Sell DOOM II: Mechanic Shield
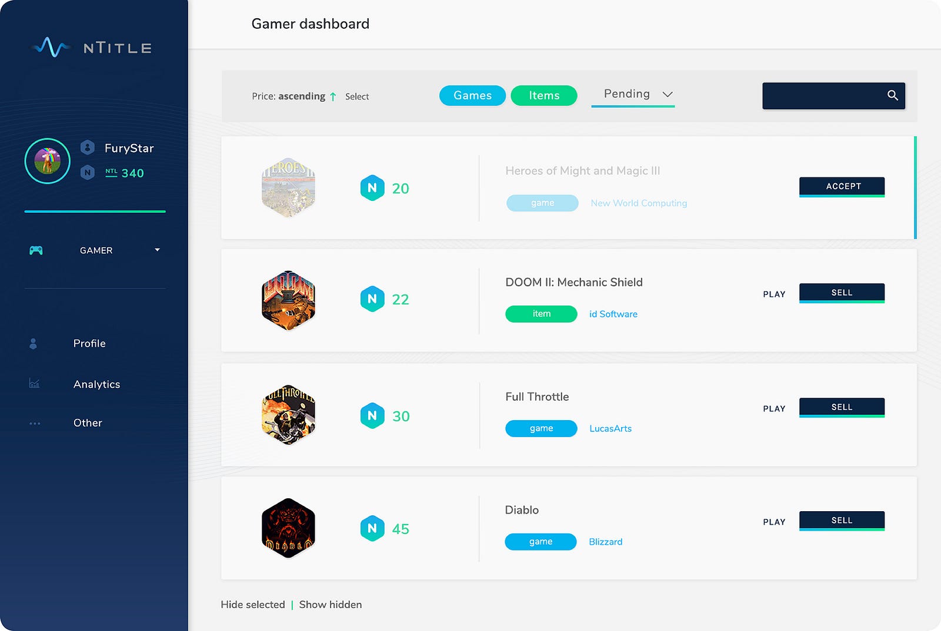The width and height of the screenshot is (941, 631). click(842, 293)
